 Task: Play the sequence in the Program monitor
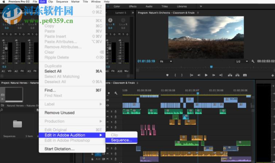pos(206,75)
